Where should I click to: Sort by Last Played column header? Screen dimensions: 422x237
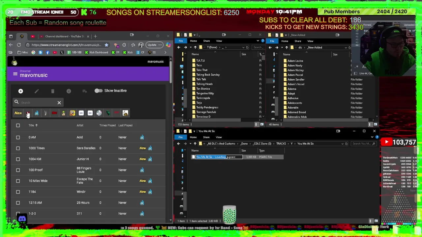click(x=125, y=125)
